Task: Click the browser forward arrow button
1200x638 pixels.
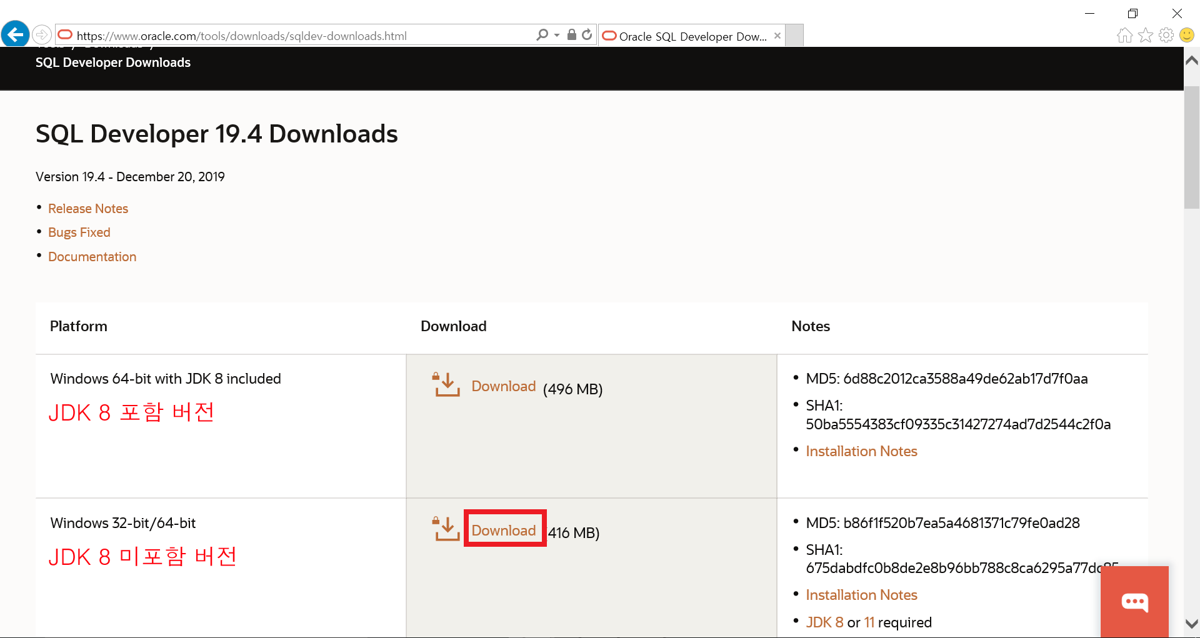Action: pyautogui.click(x=42, y=34)
